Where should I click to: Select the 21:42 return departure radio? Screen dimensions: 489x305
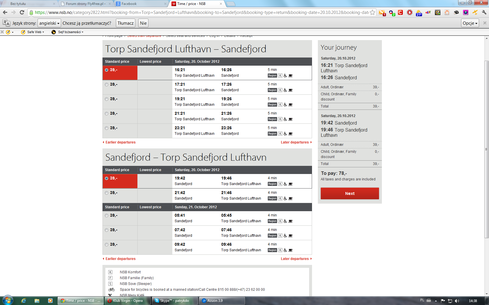[107, 193]
